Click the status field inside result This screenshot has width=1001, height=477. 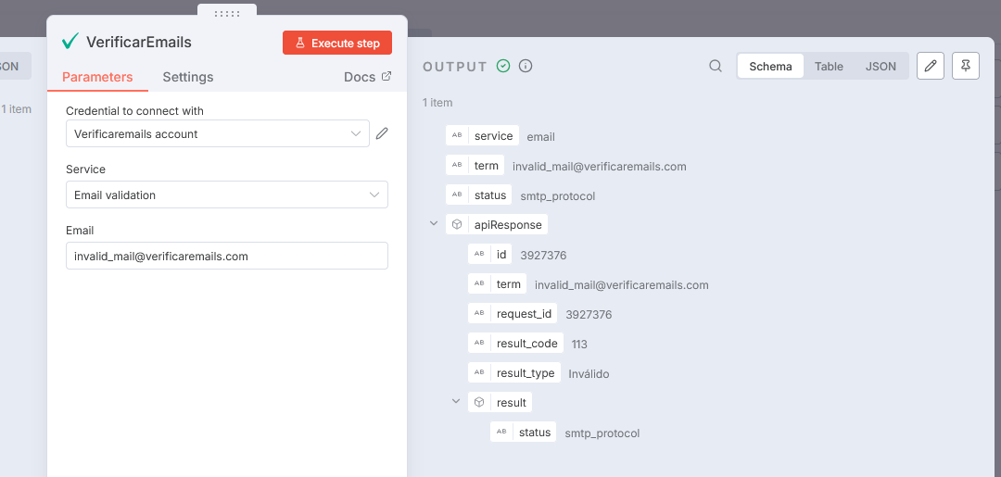[x=524, y=433]
